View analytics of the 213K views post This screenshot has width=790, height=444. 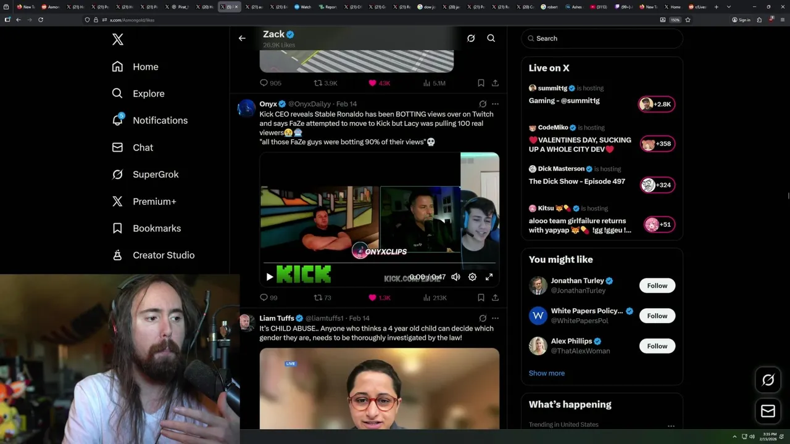pyautogui.click(x=434, y=297)
